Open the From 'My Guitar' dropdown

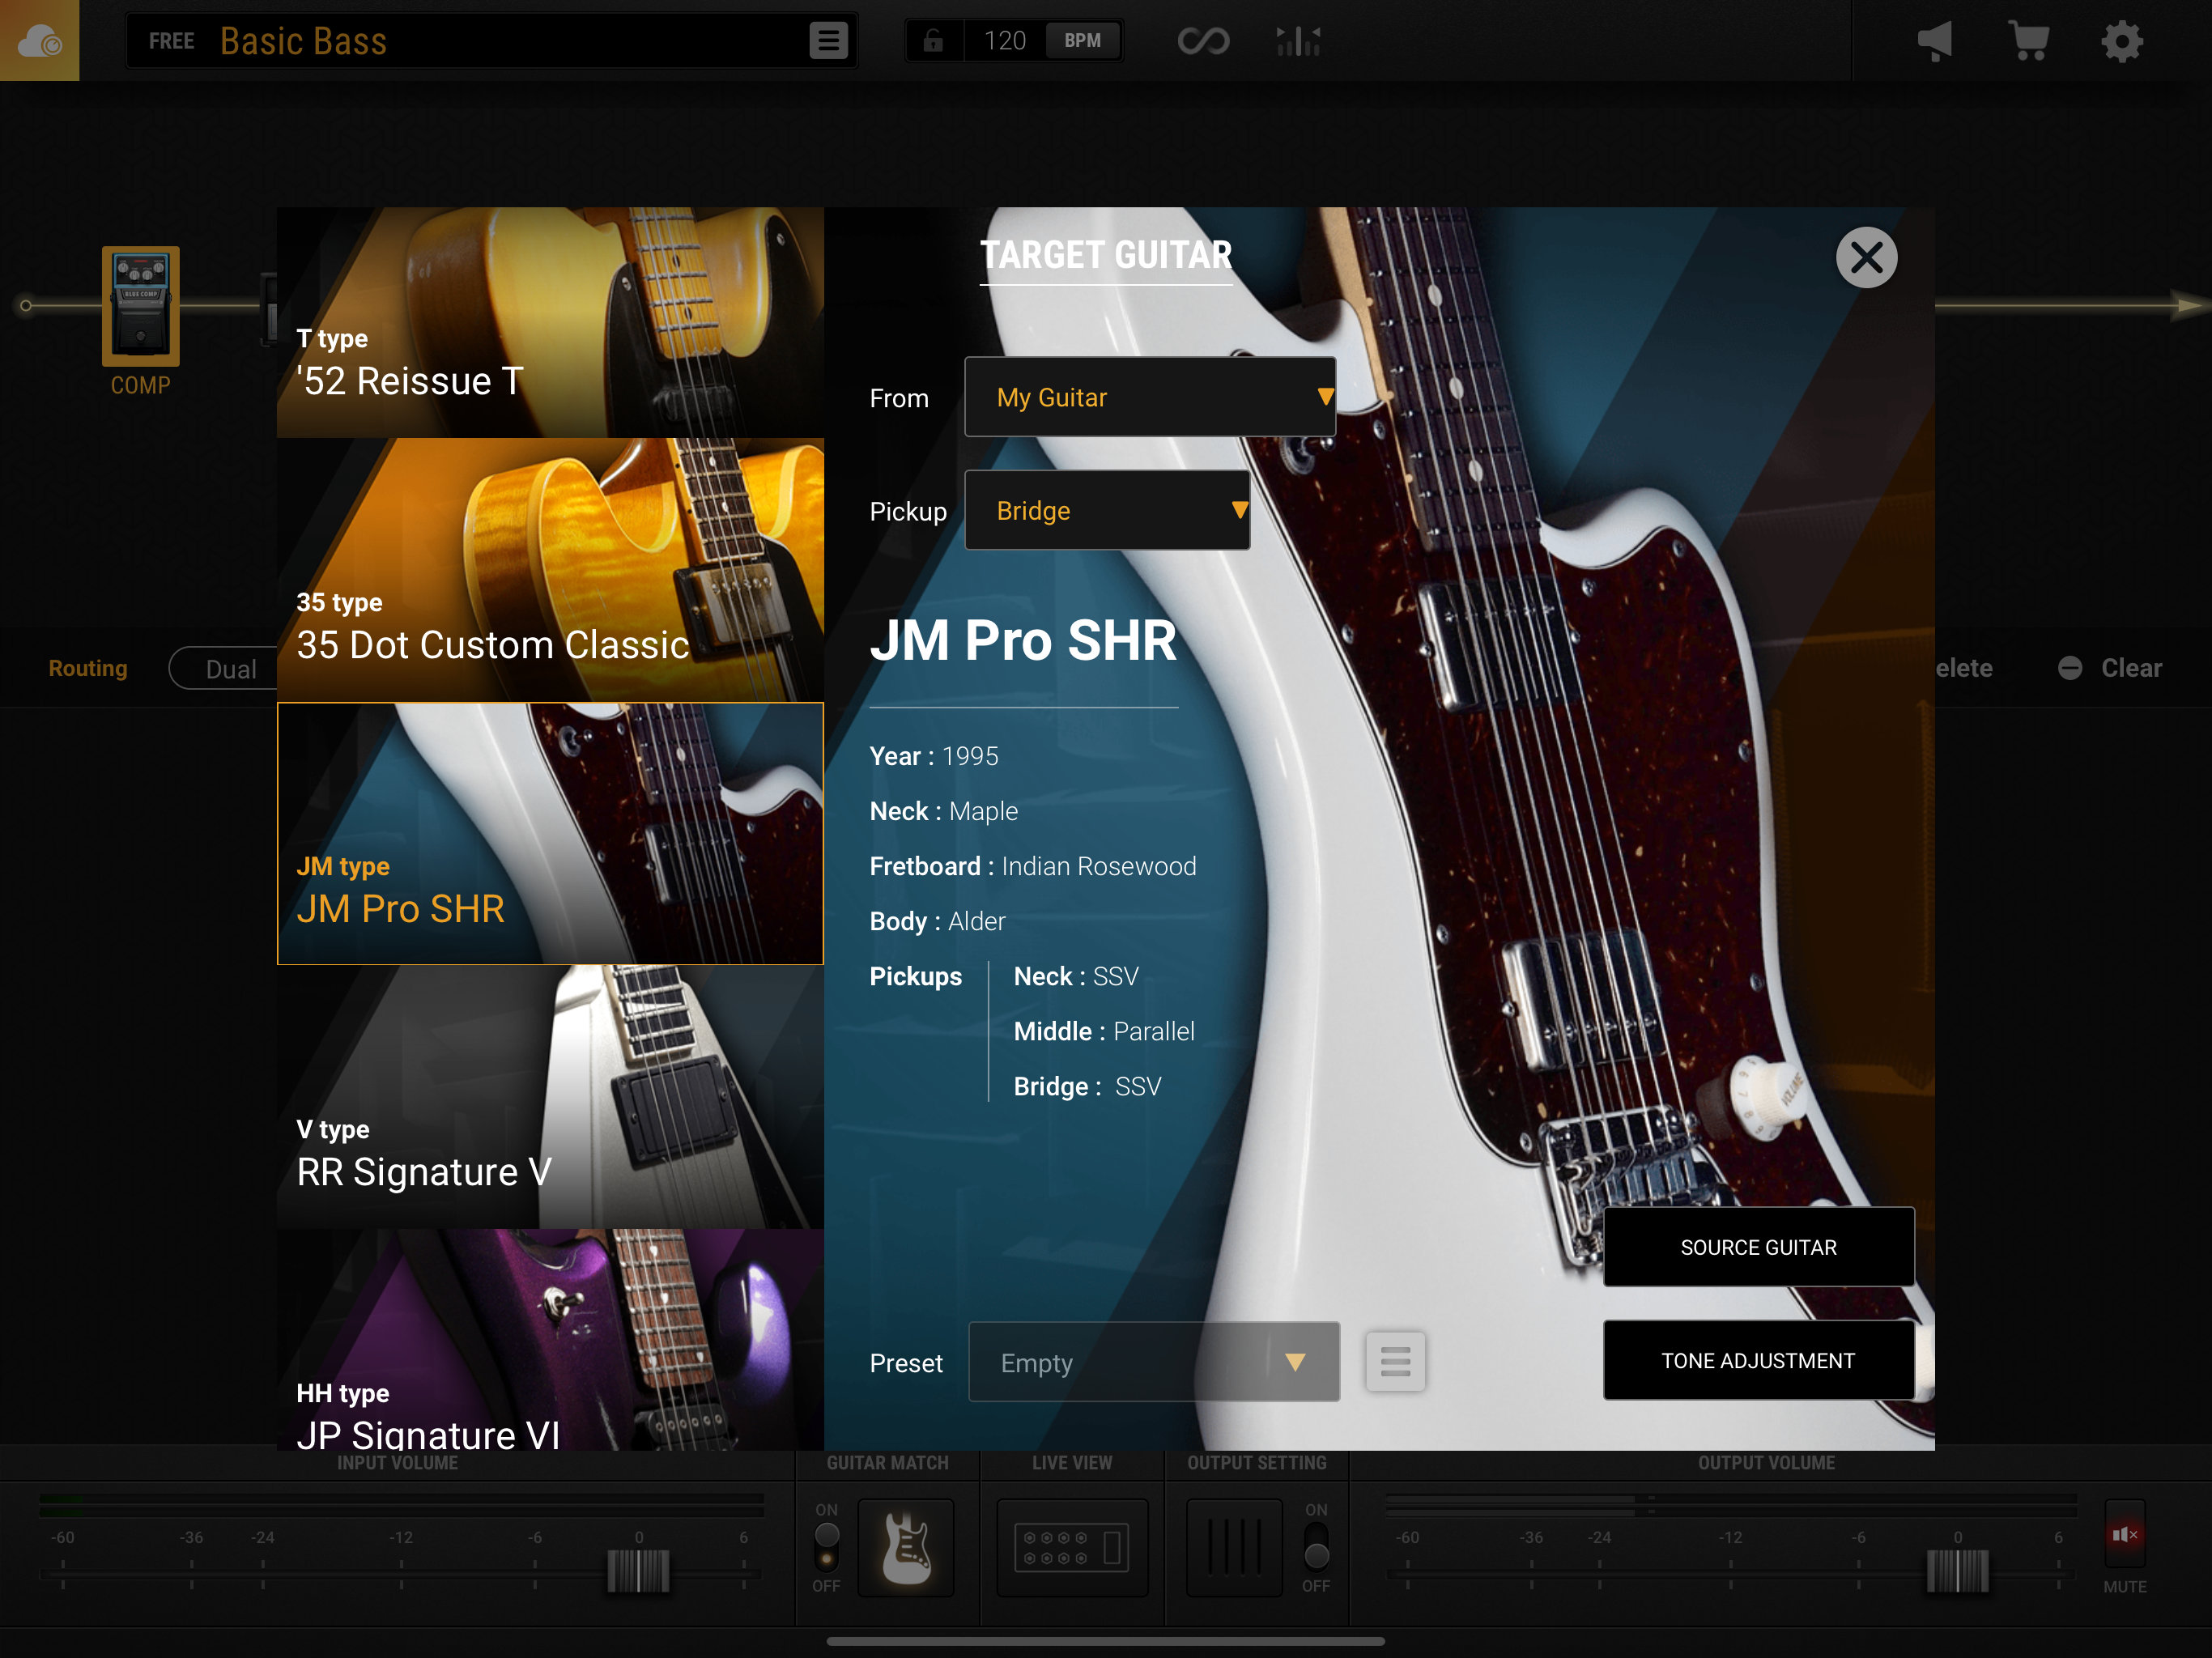pos(1149,397)
